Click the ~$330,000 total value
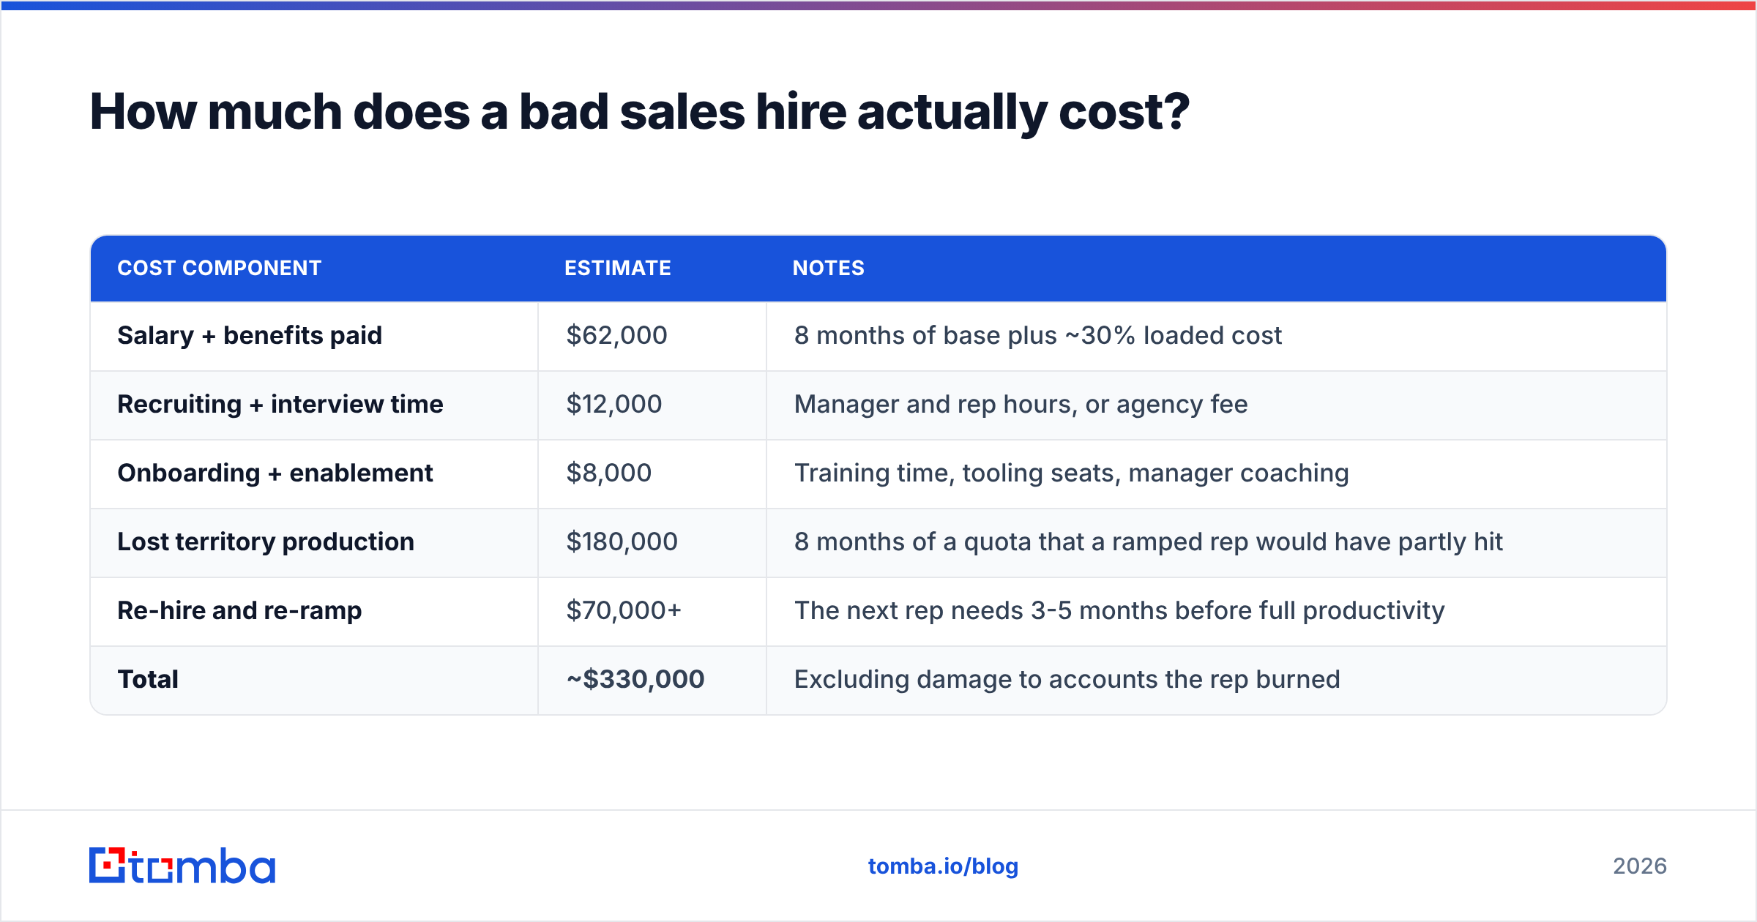 coord(635,679)
